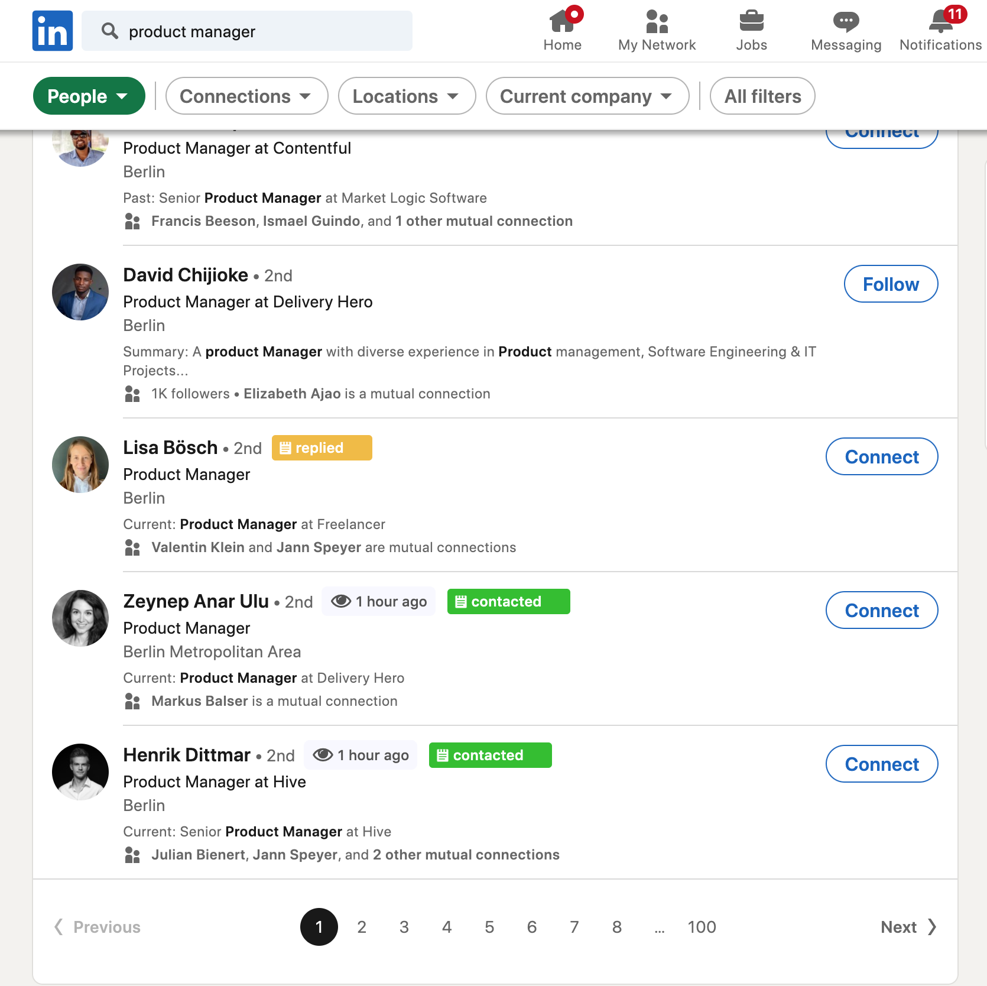Follow David Chijioke
Screen dimensions: 987x986
coord(891,284)
